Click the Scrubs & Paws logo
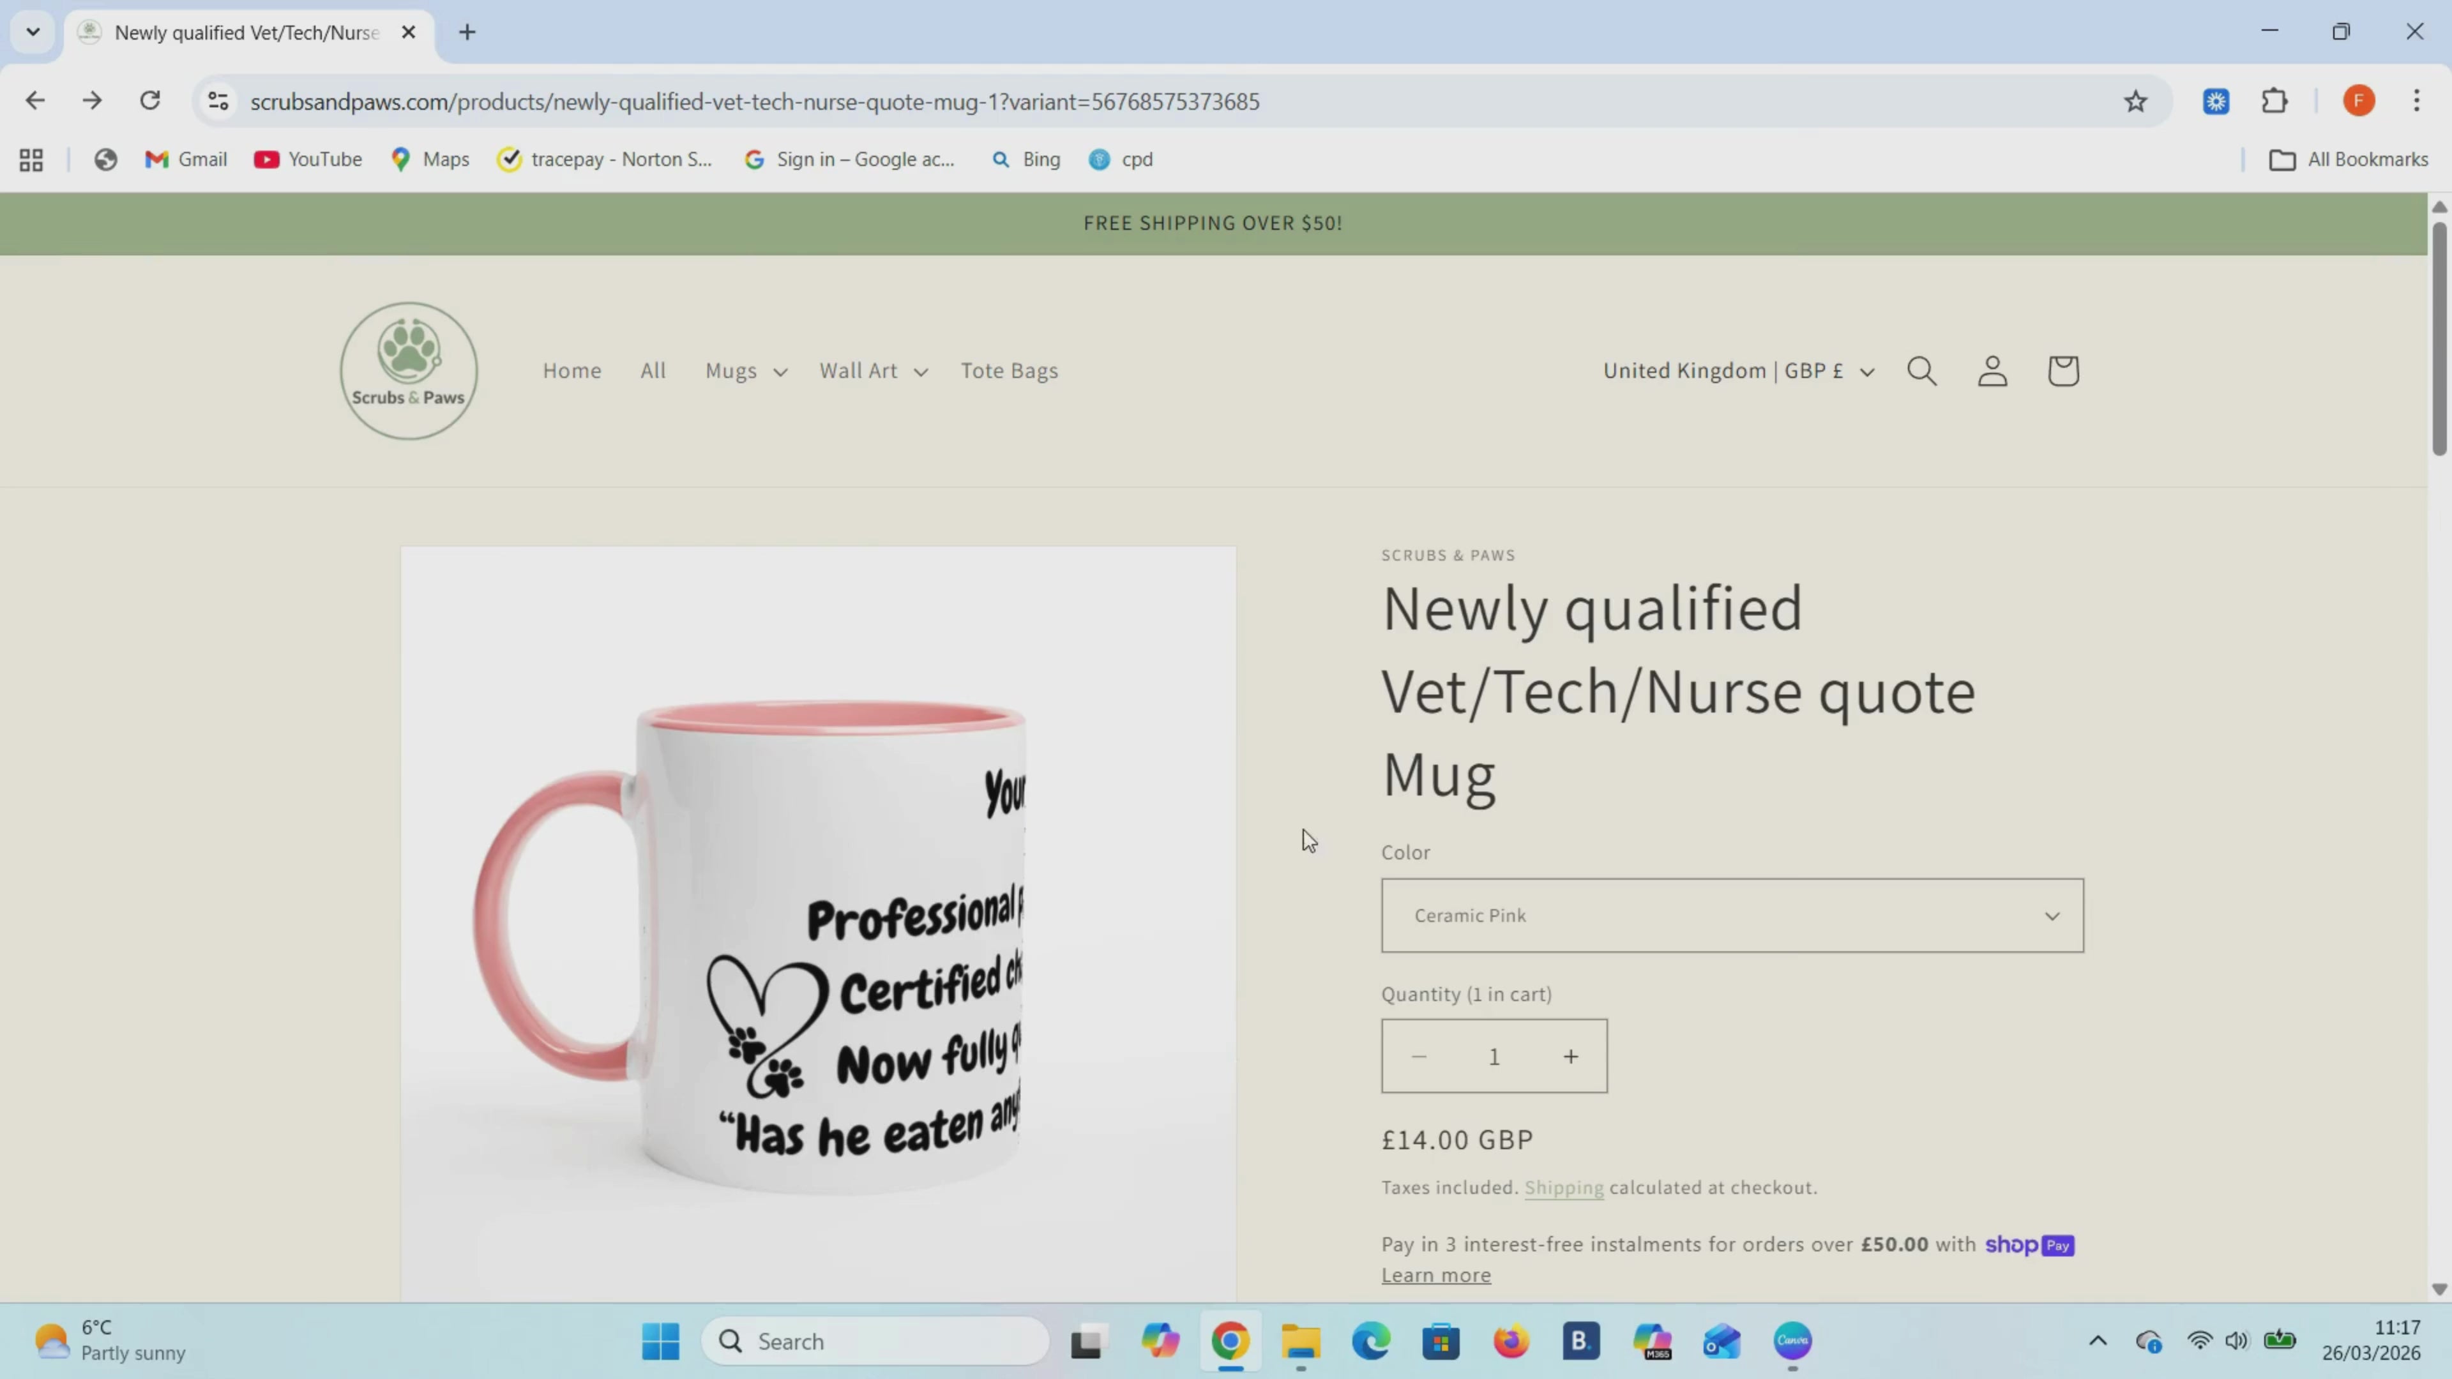Image resolution: width=2452 pixels, height=1379 pixels. click(409, 371)
